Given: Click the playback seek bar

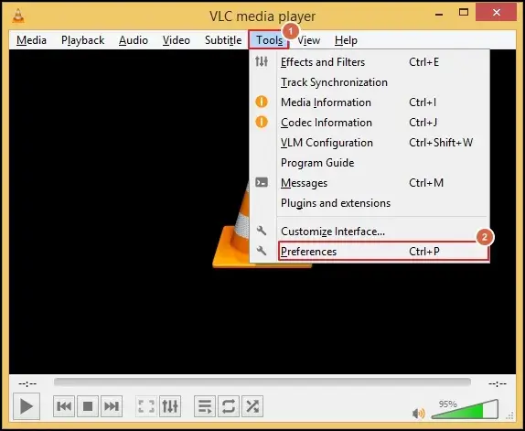Looking at the screenshot, I should pos(262,382).
